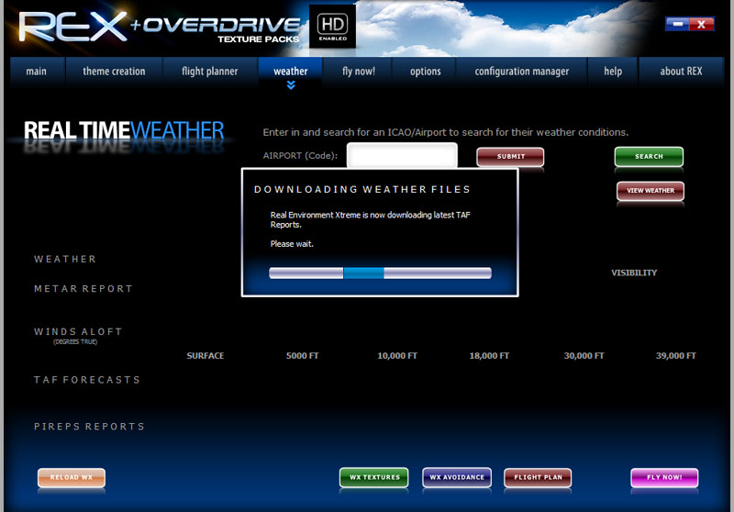This screenshot has width=734, height=512.
Task: Click the REX Overdrive logo
Action: click(x=159, y=28)
